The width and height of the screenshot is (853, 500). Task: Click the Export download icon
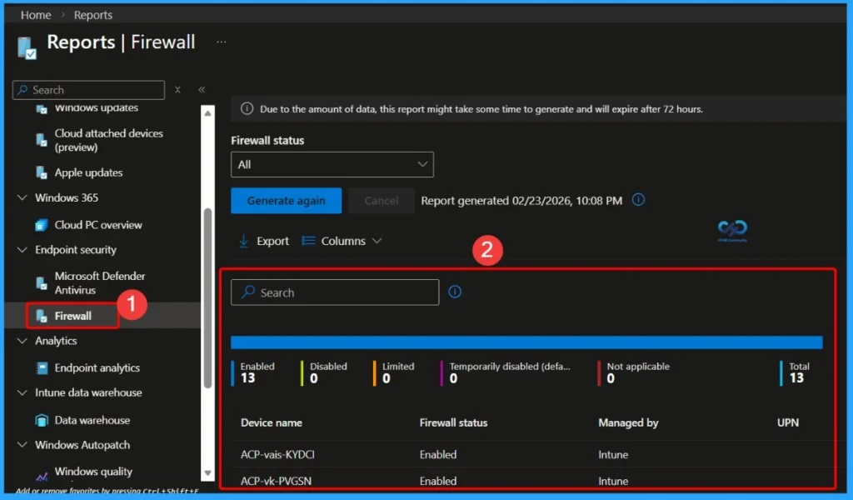point(244,240)
